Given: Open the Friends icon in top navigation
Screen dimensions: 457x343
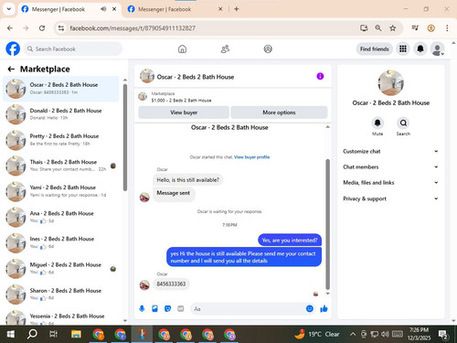Looking at the screenshot, I should 225,49.
